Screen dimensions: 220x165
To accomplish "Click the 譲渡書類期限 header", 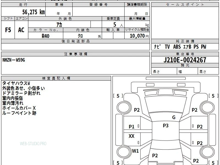I will click(x=137, y=4).
